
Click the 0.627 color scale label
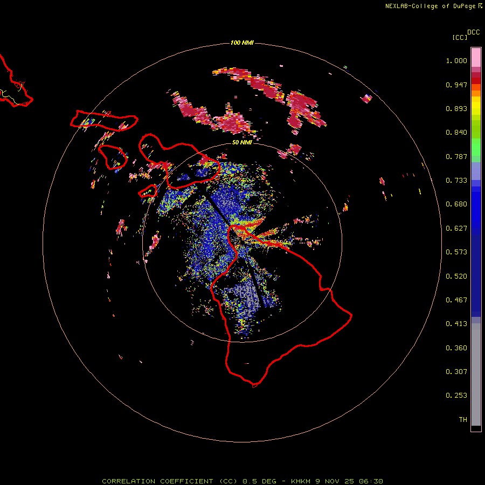tap(456, 228)
